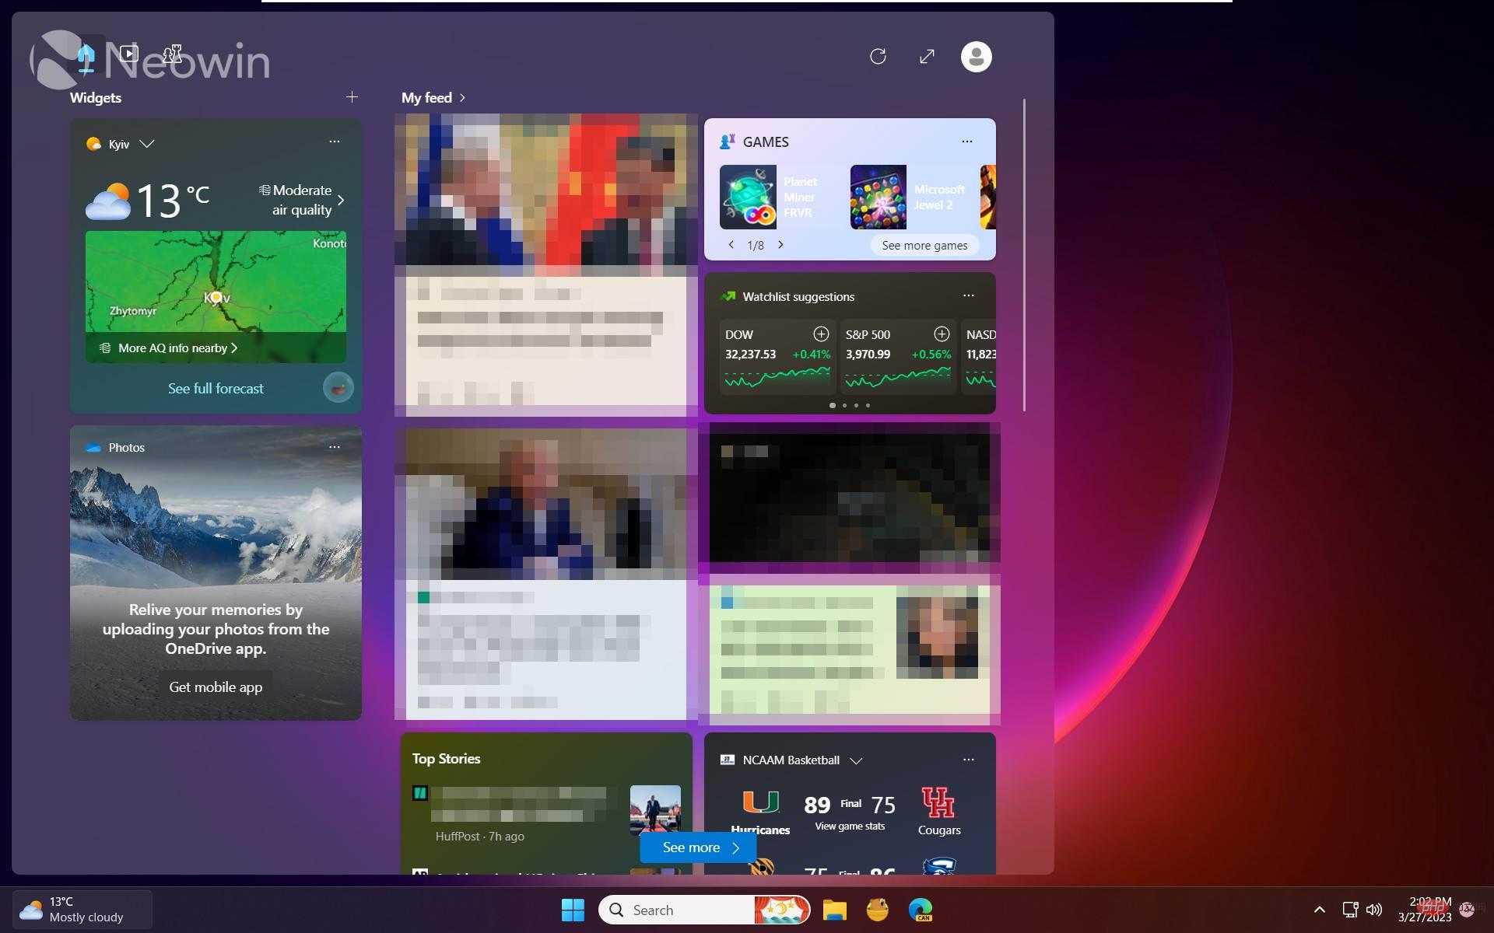1494x933 pixels.
Task: Open the Games widget overflow menu
Action: [x=967, y=141]
